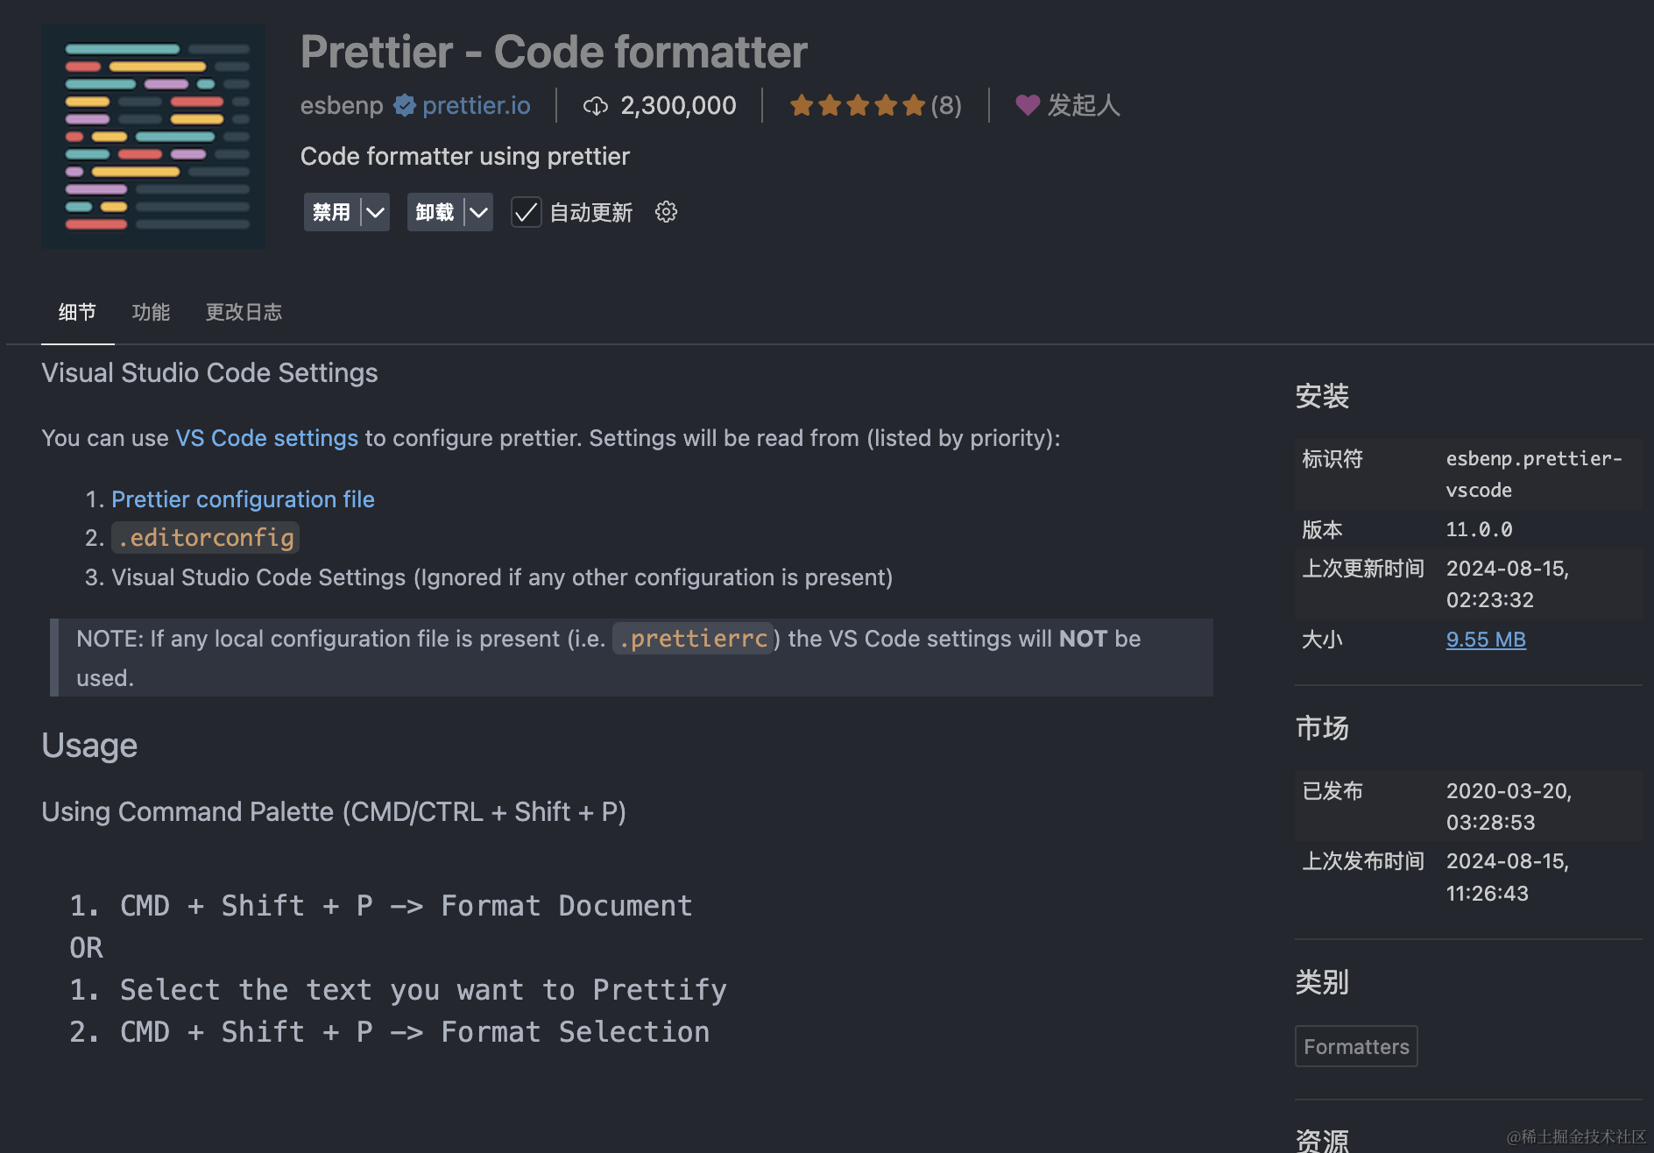Expand the 卸载 uninstall dropdown arrow
Image resolution: width=1654 pixels, height=1153 pixels.
pos(478,212)
